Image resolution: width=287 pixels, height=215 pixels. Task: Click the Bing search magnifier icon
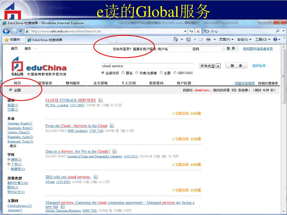[278, 31]
